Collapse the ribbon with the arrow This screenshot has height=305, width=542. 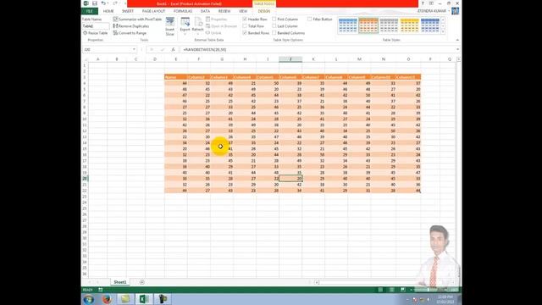tap(457, 40)
